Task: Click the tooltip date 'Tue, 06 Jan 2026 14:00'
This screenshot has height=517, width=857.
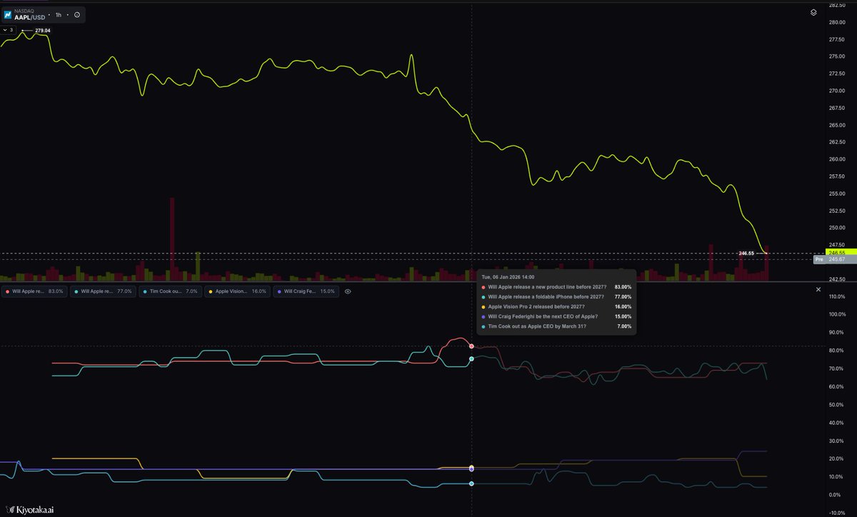Action: 508,276
